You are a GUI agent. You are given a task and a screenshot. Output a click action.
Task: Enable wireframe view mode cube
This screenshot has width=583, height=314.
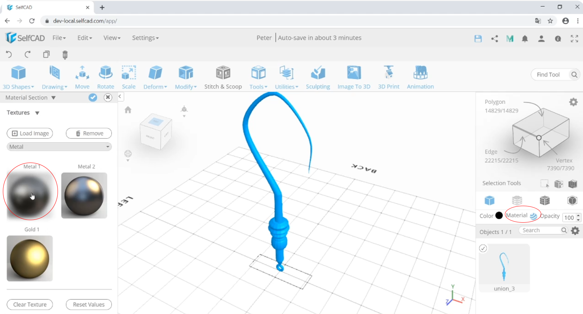(x=517, y=200)
